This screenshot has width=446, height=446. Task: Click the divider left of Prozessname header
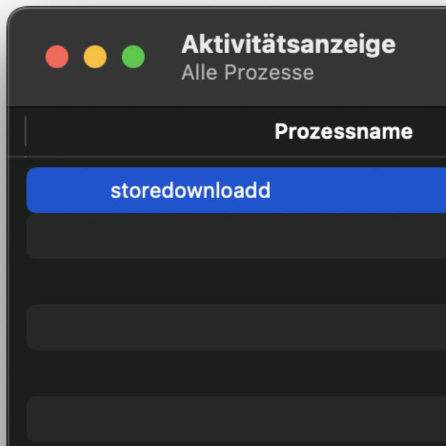[x=26, y=132]
